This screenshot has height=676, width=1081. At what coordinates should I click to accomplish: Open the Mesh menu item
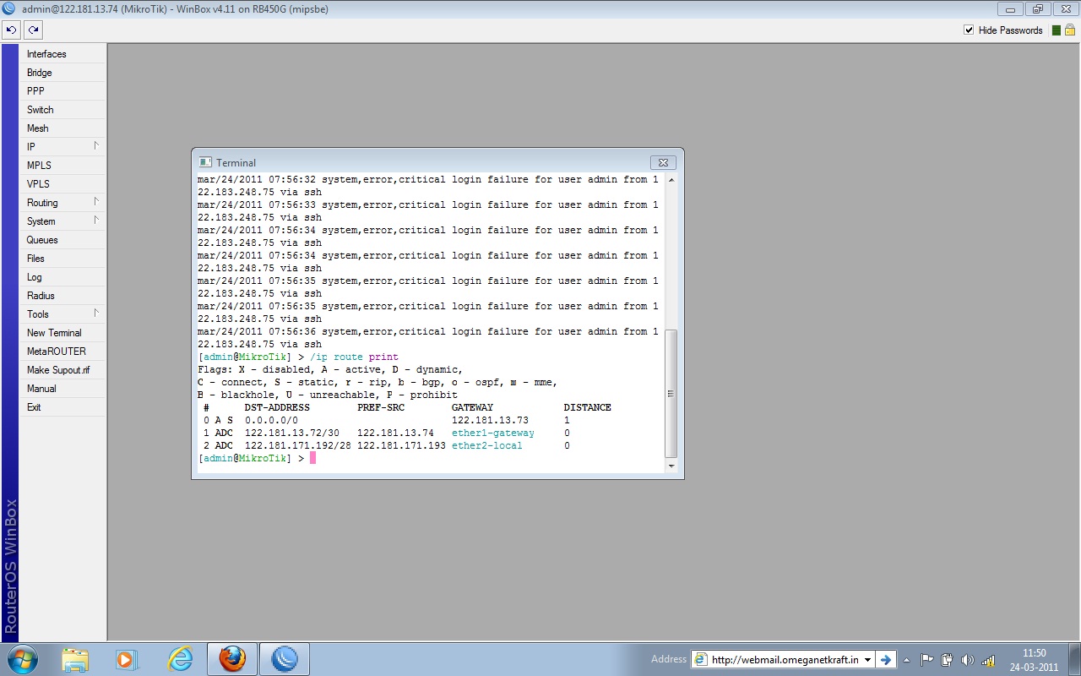(x=63, y=128)
